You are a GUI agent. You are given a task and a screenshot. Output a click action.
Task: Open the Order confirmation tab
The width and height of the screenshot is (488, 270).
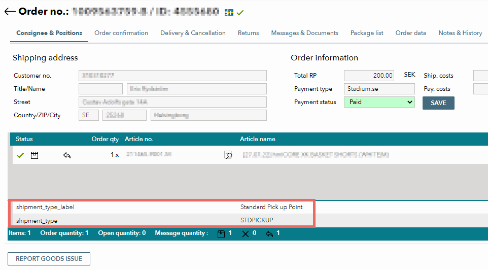pyautogui.click(x=121, y=33)
